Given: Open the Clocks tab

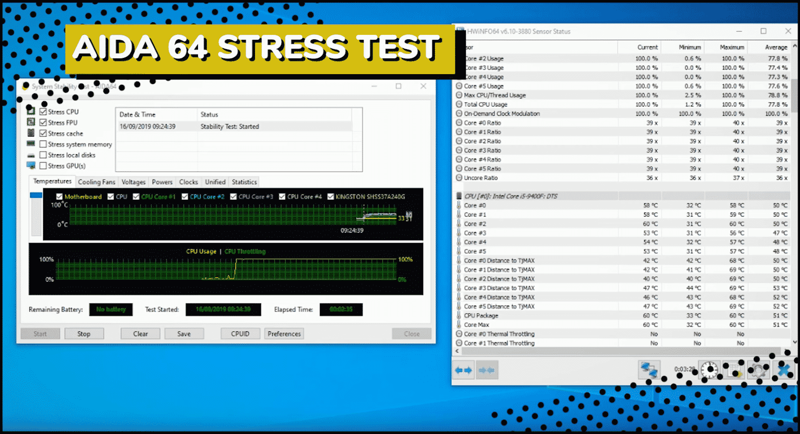Looking at the screenshot, I should coord(189,182).
